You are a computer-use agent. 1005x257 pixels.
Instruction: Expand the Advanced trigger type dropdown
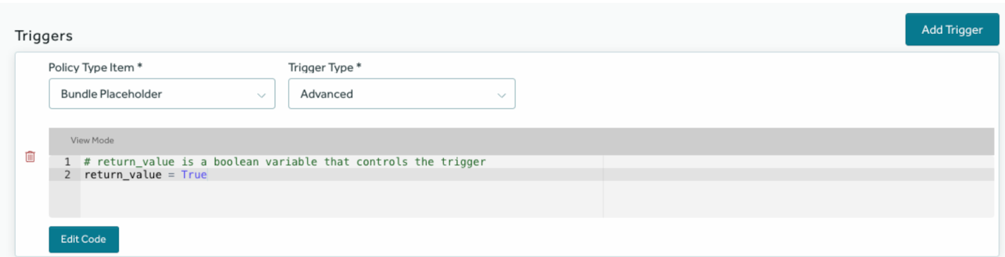401,94
